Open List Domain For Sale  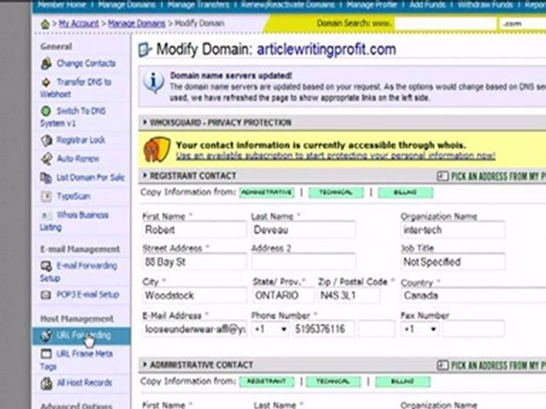(x=90, y=178)
